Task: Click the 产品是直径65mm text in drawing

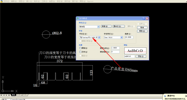Action: pyautogui.click(x=124, y=69)
